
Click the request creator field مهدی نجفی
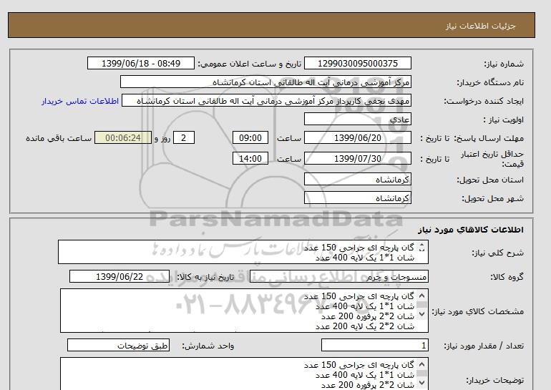(266, 101)
